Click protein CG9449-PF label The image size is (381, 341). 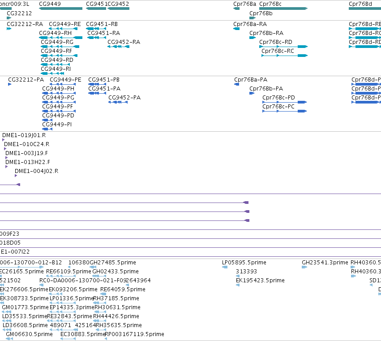tap(58, 107)
